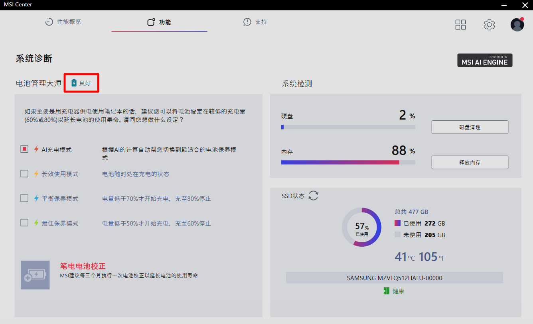This screenshot has width=533, height=324.
Task: Select the 功能 tab
Action: coord(159,22)
